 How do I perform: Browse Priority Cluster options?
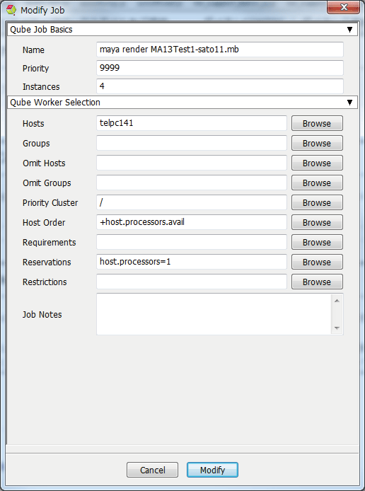(317, 202)
